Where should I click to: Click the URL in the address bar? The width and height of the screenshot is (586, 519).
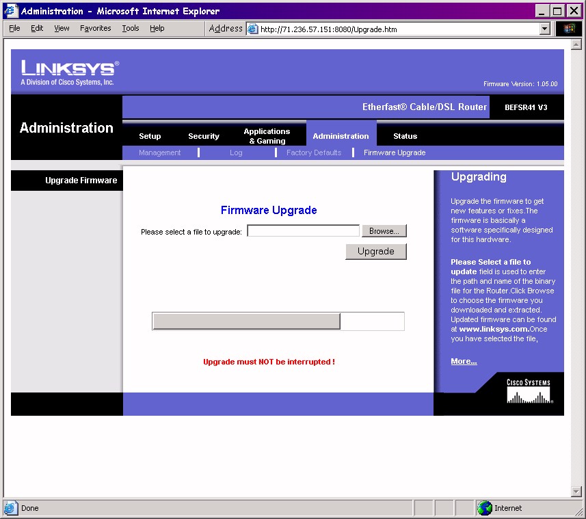(328, 29)
